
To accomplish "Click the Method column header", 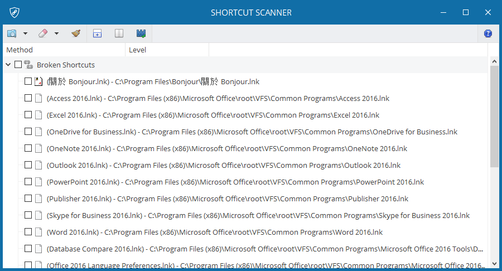I will (64, 50).
